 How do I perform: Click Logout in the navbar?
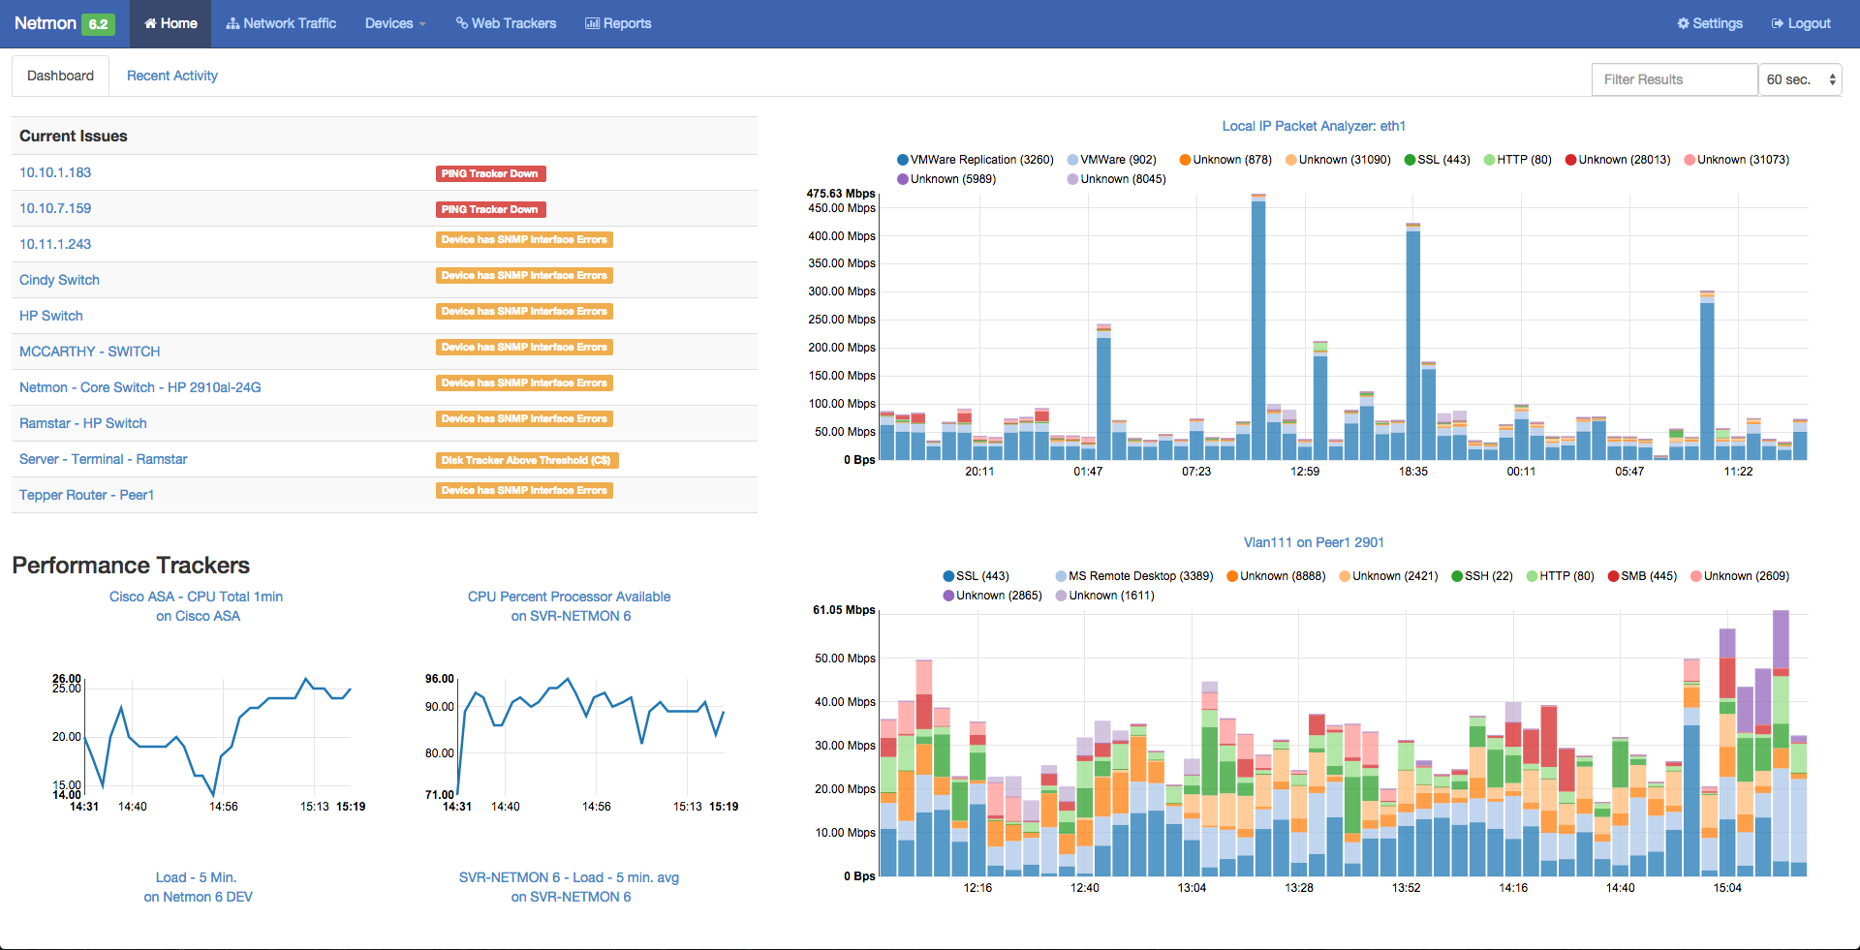1801,23
